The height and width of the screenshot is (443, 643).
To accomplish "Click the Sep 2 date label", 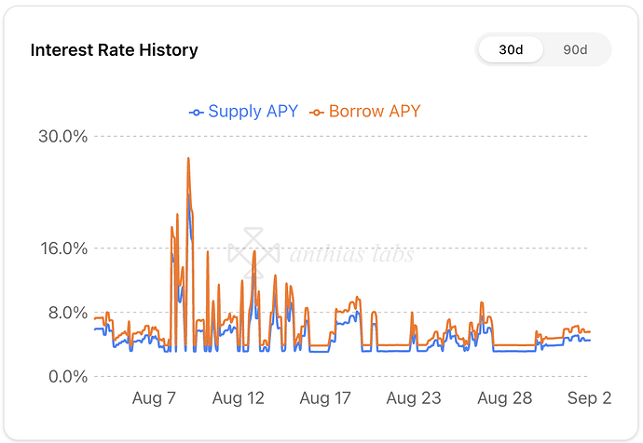I will (590, 398).
